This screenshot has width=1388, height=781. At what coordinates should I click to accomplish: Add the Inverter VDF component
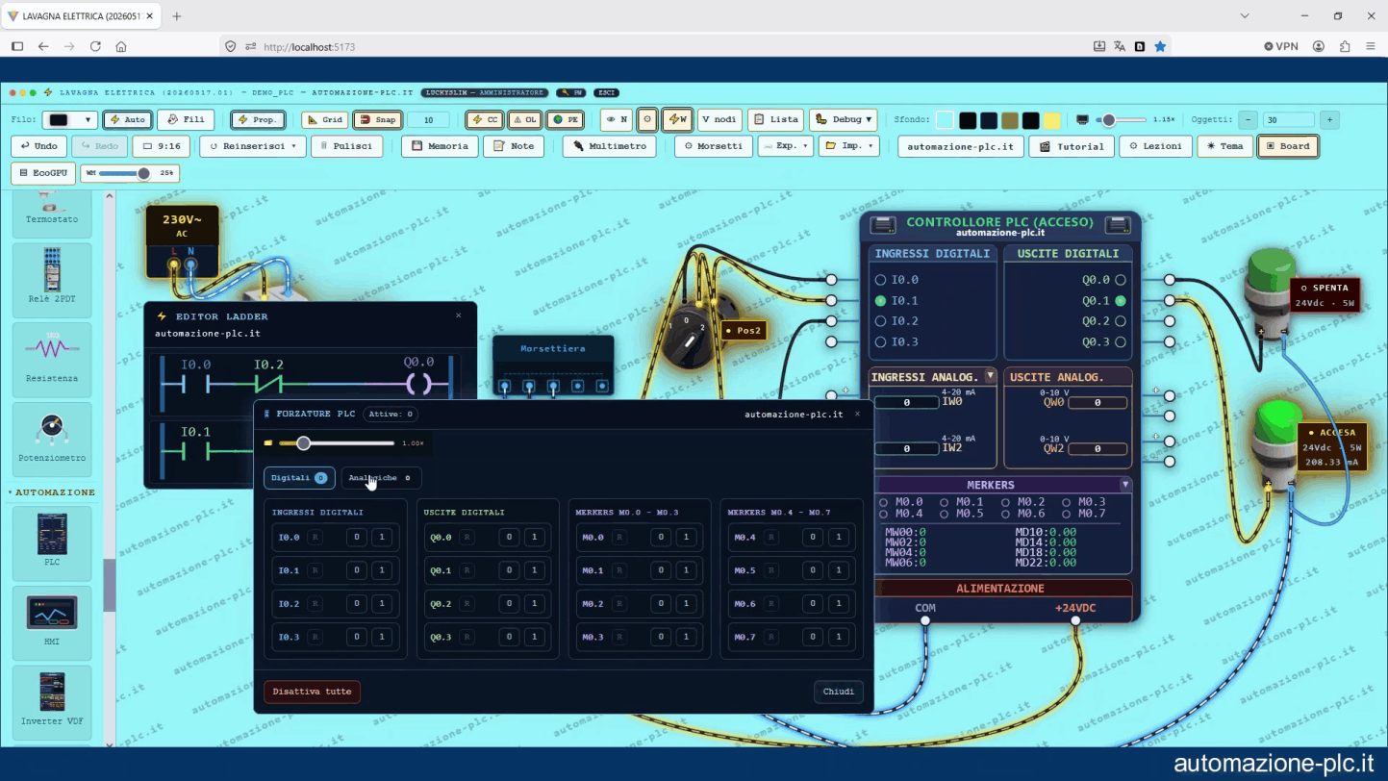[52, 701]
